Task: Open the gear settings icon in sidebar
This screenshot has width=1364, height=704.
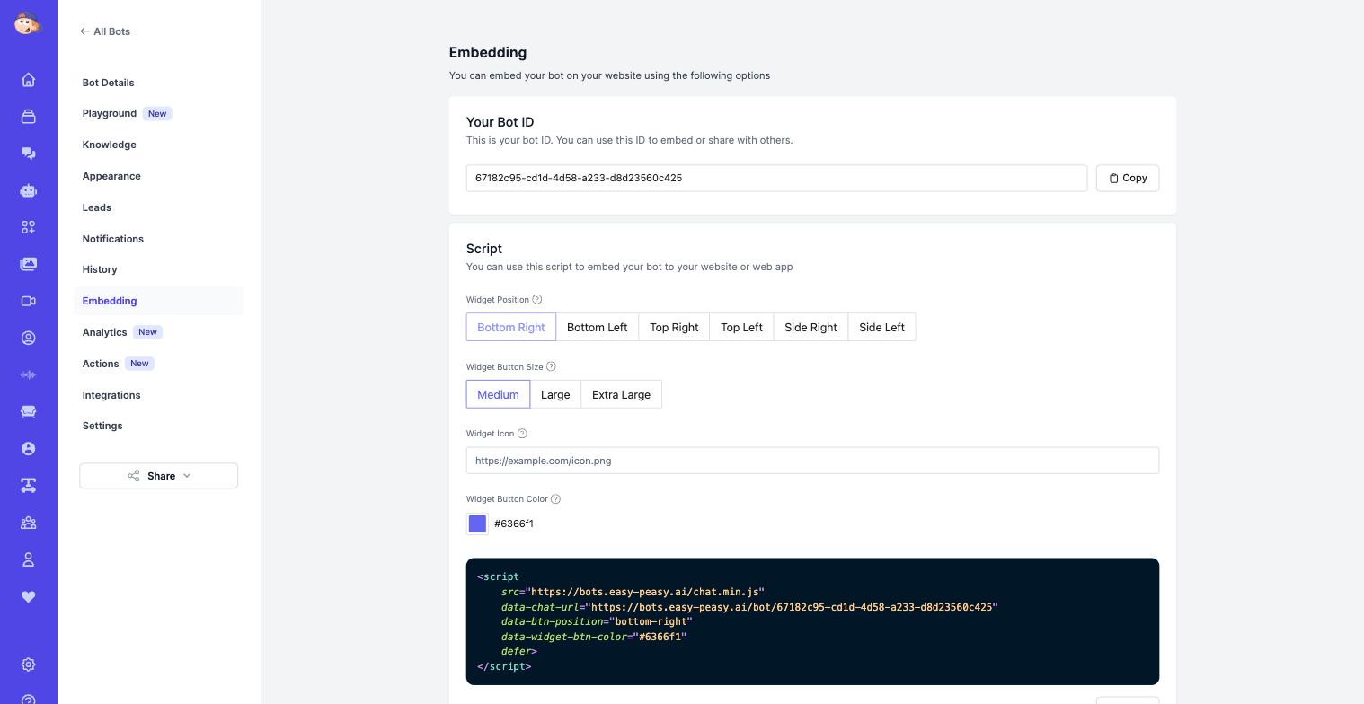Action: tap(28, 664)
